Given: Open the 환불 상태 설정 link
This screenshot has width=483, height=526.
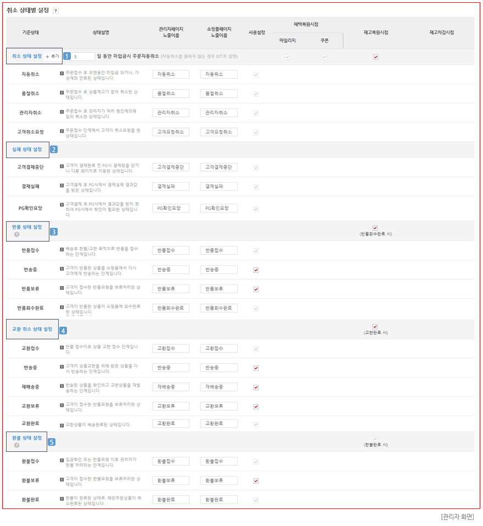Looking at the screenshot, I should coord(27,438).
